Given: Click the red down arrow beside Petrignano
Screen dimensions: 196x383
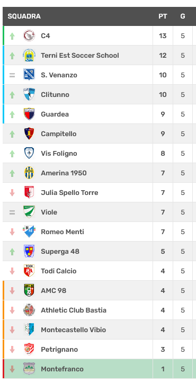Looking at the screenshot, I should point(12,349).
